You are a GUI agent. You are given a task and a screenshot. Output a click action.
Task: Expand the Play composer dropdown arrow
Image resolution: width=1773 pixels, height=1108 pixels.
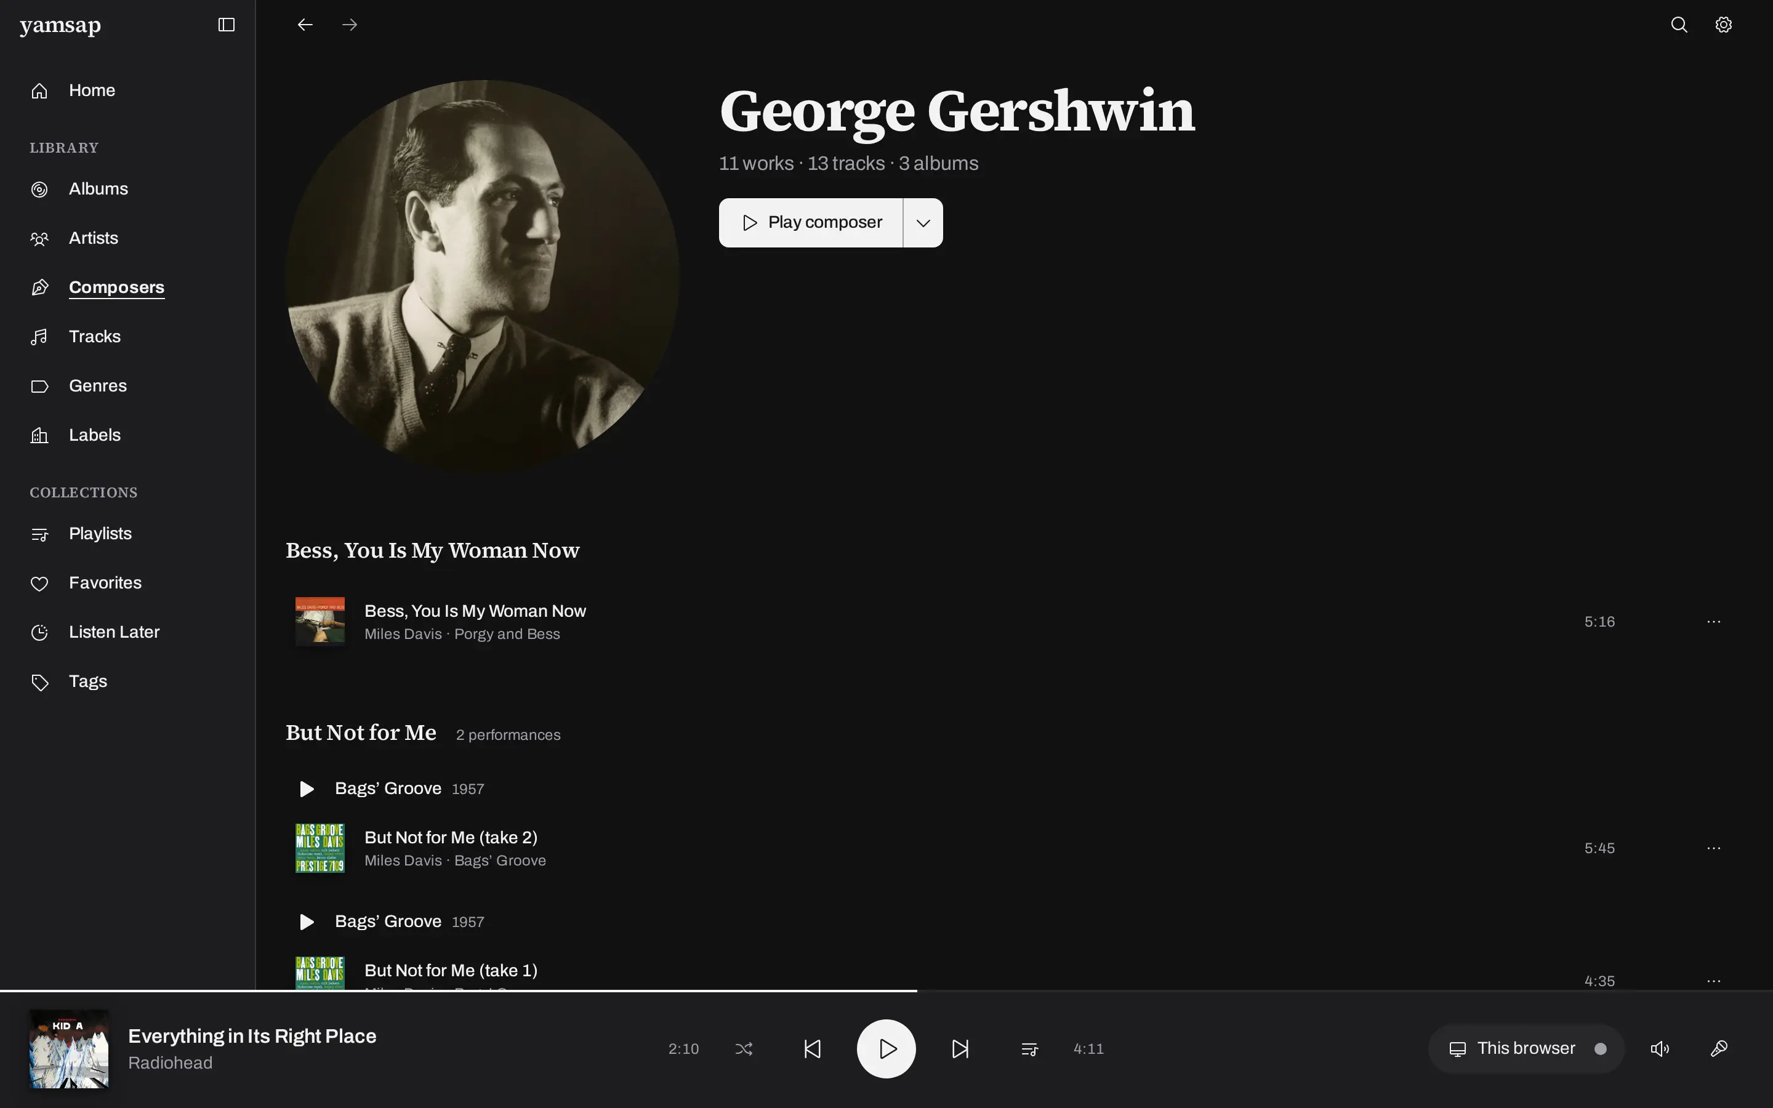coord(922,223)
